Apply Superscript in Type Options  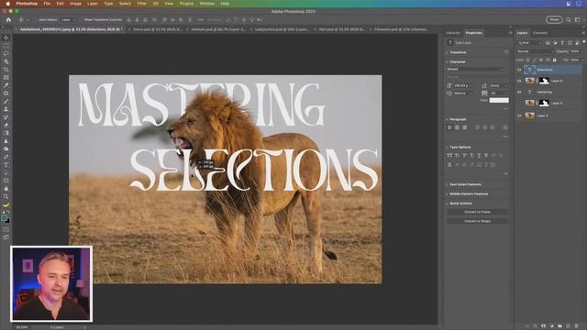coord(464,155)
